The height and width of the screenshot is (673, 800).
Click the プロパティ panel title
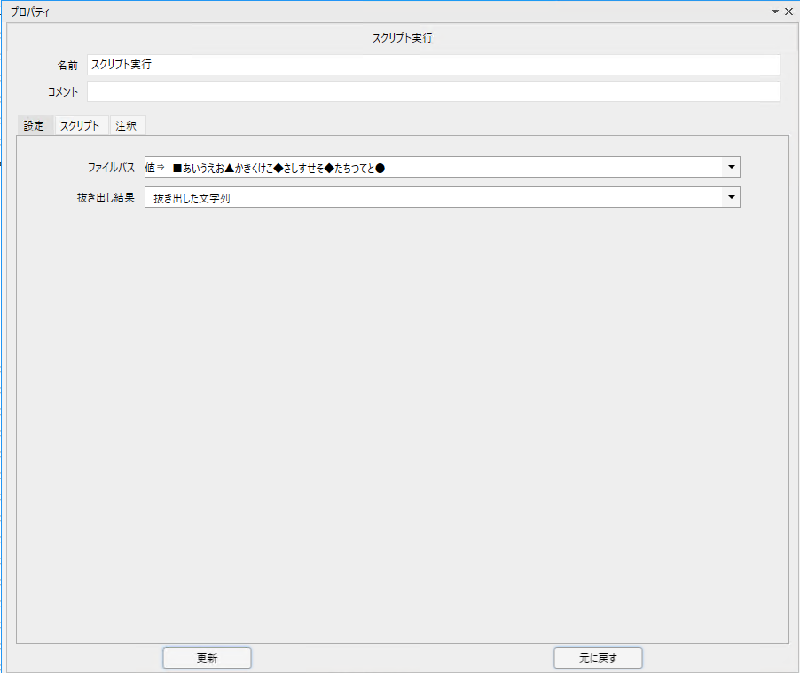pyautogui.click(x=29, y=12)
